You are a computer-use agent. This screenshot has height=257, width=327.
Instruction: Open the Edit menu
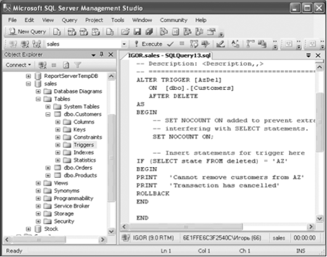(29, 20)
